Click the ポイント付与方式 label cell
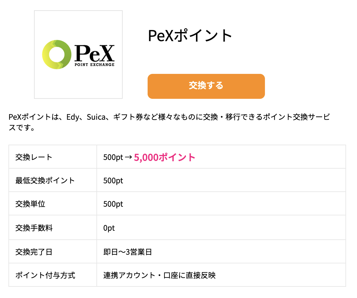This screenshot has height=298, width=357. [45, 275]
